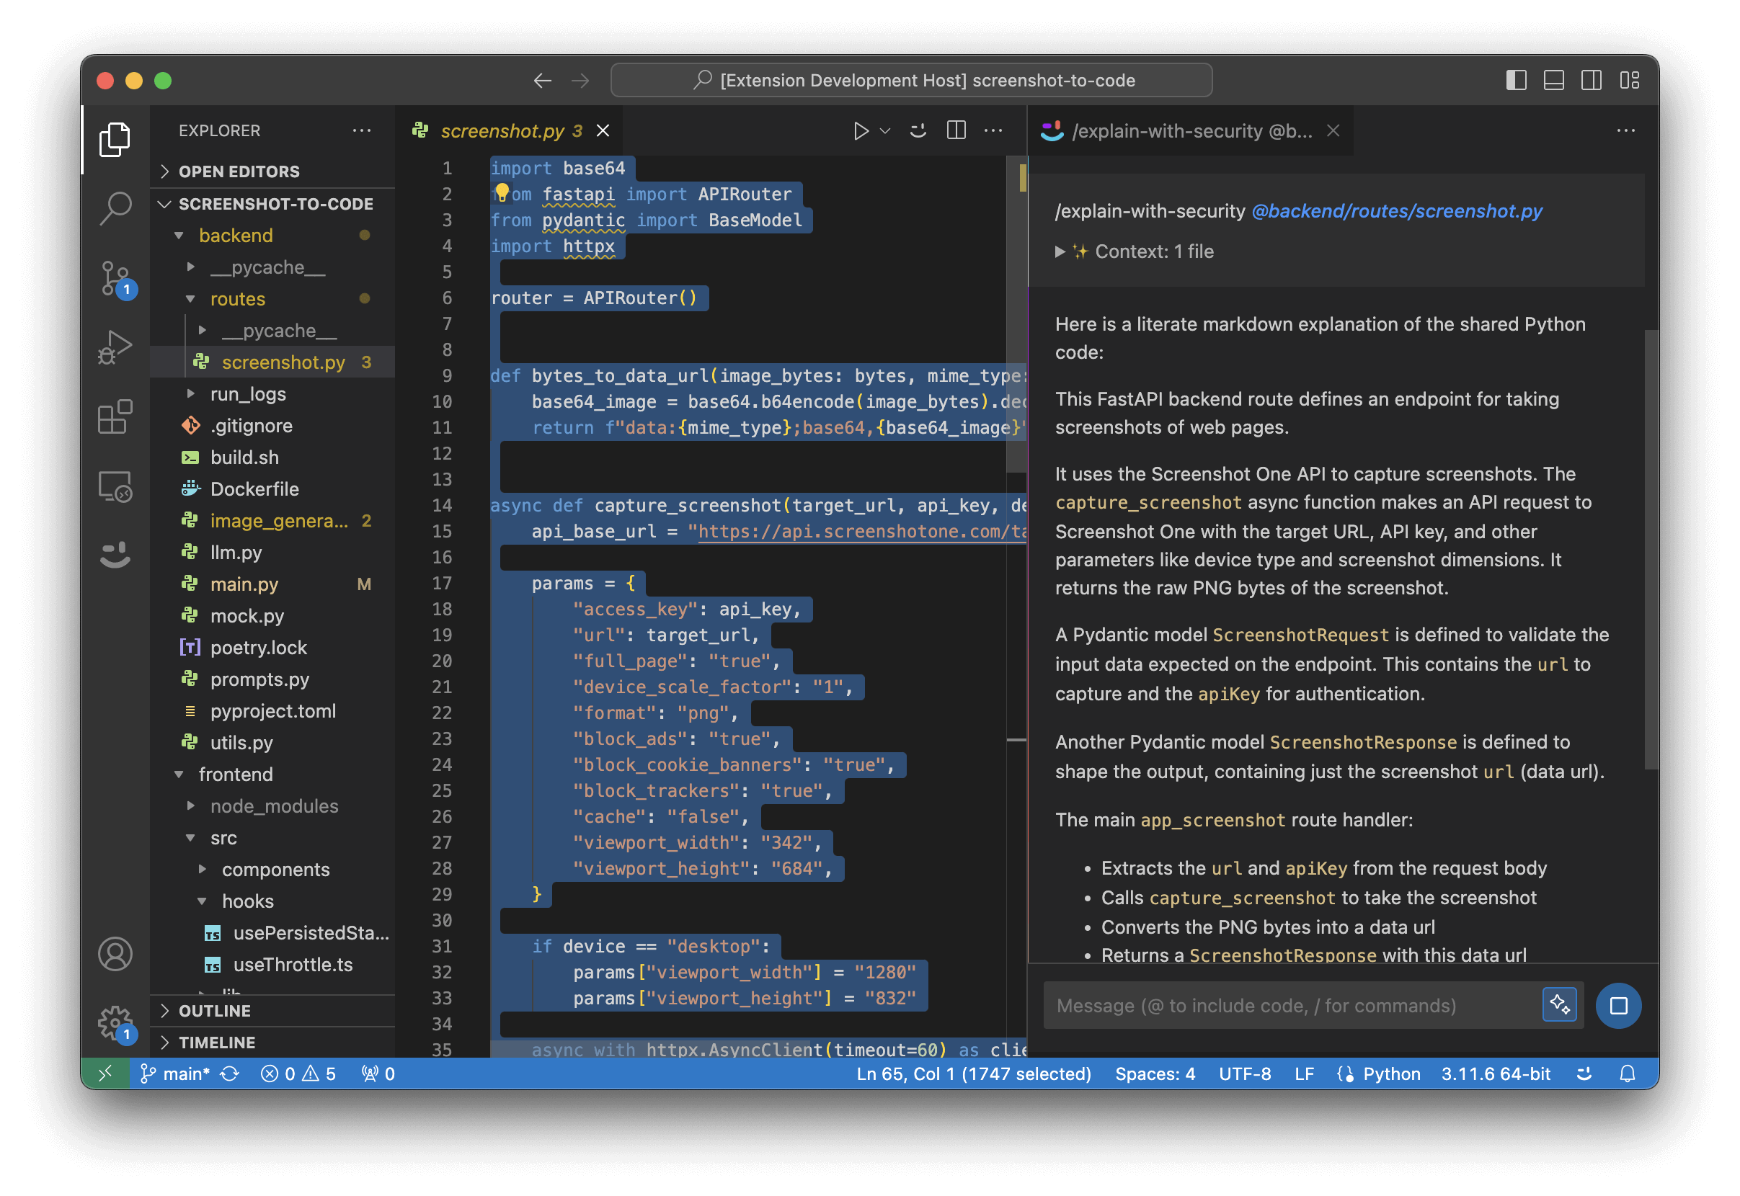Click the main* git branch indicator
The width and height of the screenshot is (1740, 1196).
pyautogui.click(x=174, y=1074)
